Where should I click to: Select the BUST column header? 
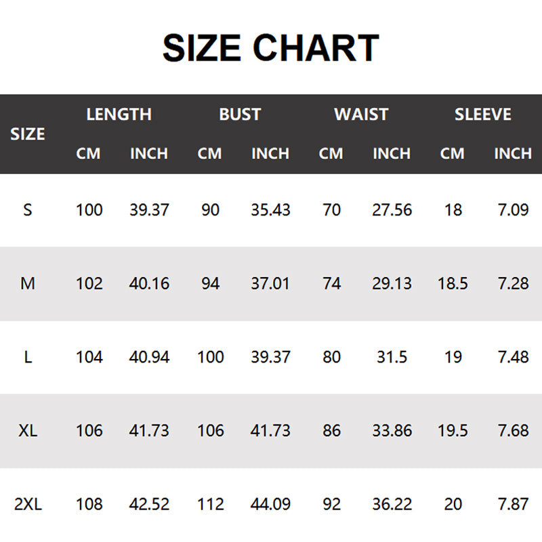[240, 114]
